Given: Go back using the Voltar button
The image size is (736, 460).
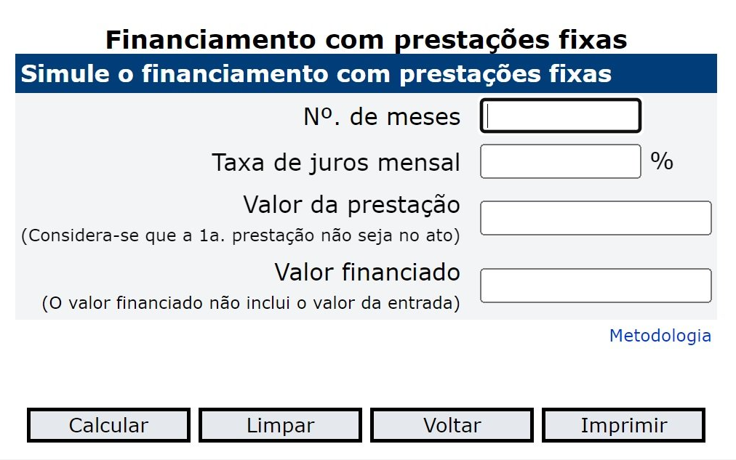Looking at the screenshot, I should tap(452, 426).
